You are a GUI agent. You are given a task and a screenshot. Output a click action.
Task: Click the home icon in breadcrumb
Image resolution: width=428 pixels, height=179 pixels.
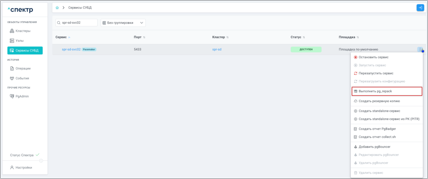point(57,8)
